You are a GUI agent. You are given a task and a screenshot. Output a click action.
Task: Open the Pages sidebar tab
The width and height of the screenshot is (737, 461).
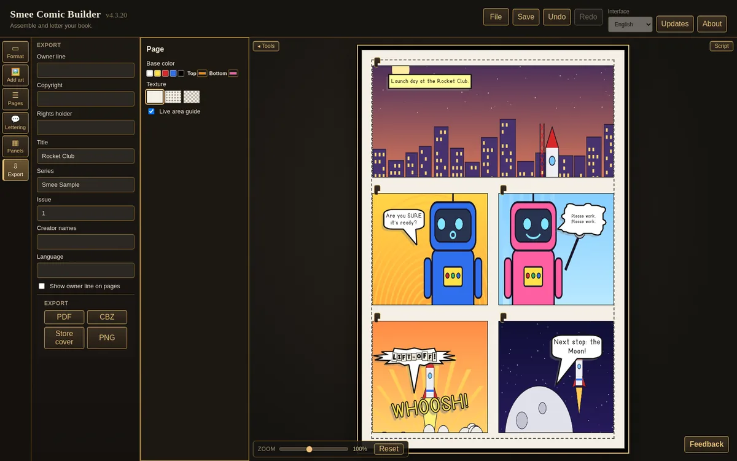click(x=15, y=99)
